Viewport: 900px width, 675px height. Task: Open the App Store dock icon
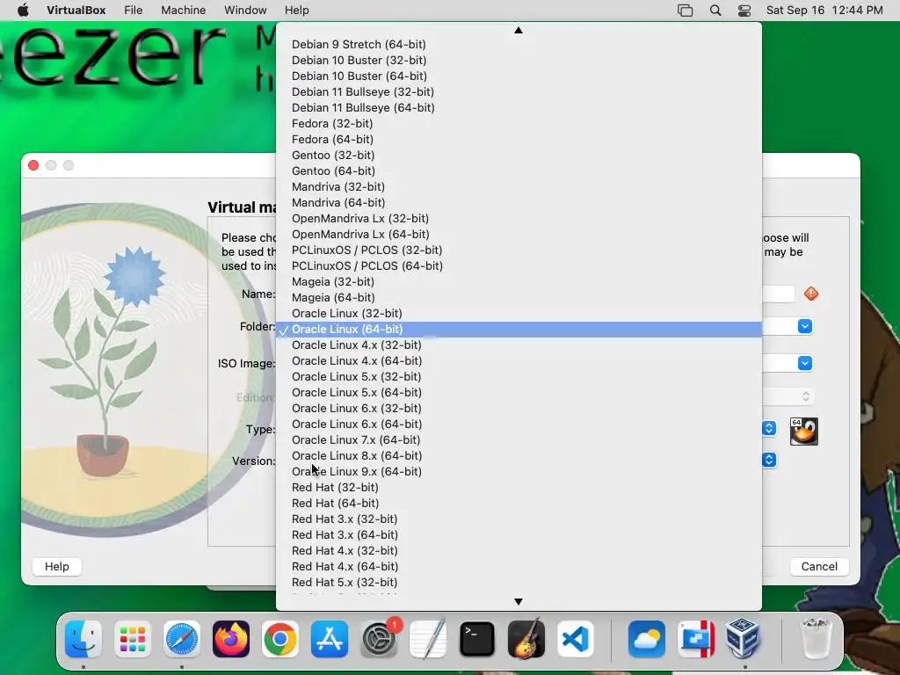click(x=330, y=639)
